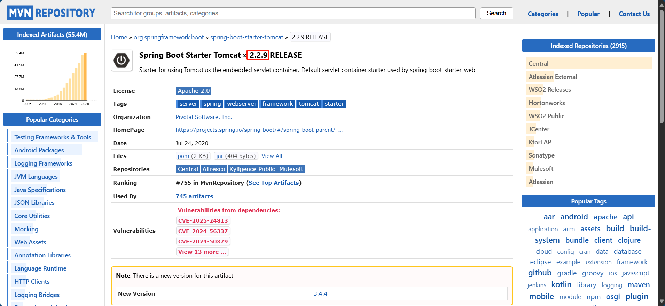
Task: Open Android Packages category
Action: pyautogui.click(x=39, y=150)
